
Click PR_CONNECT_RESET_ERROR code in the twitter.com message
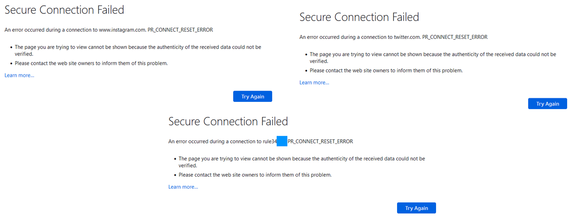pos(455,37)
